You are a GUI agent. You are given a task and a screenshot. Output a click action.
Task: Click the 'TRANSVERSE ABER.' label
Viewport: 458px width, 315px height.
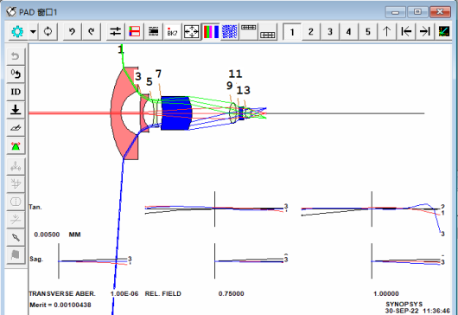tap(62, 293)
